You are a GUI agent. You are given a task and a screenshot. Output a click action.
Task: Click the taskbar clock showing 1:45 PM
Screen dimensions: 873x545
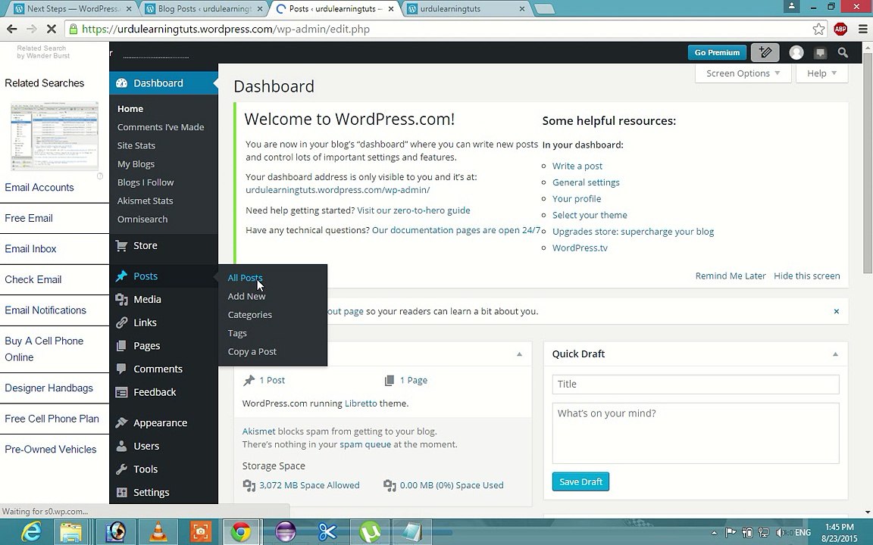pyautogui.click(x=839, y=533)
